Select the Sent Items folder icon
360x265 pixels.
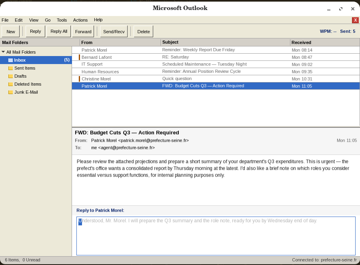(x=10, y=68)
